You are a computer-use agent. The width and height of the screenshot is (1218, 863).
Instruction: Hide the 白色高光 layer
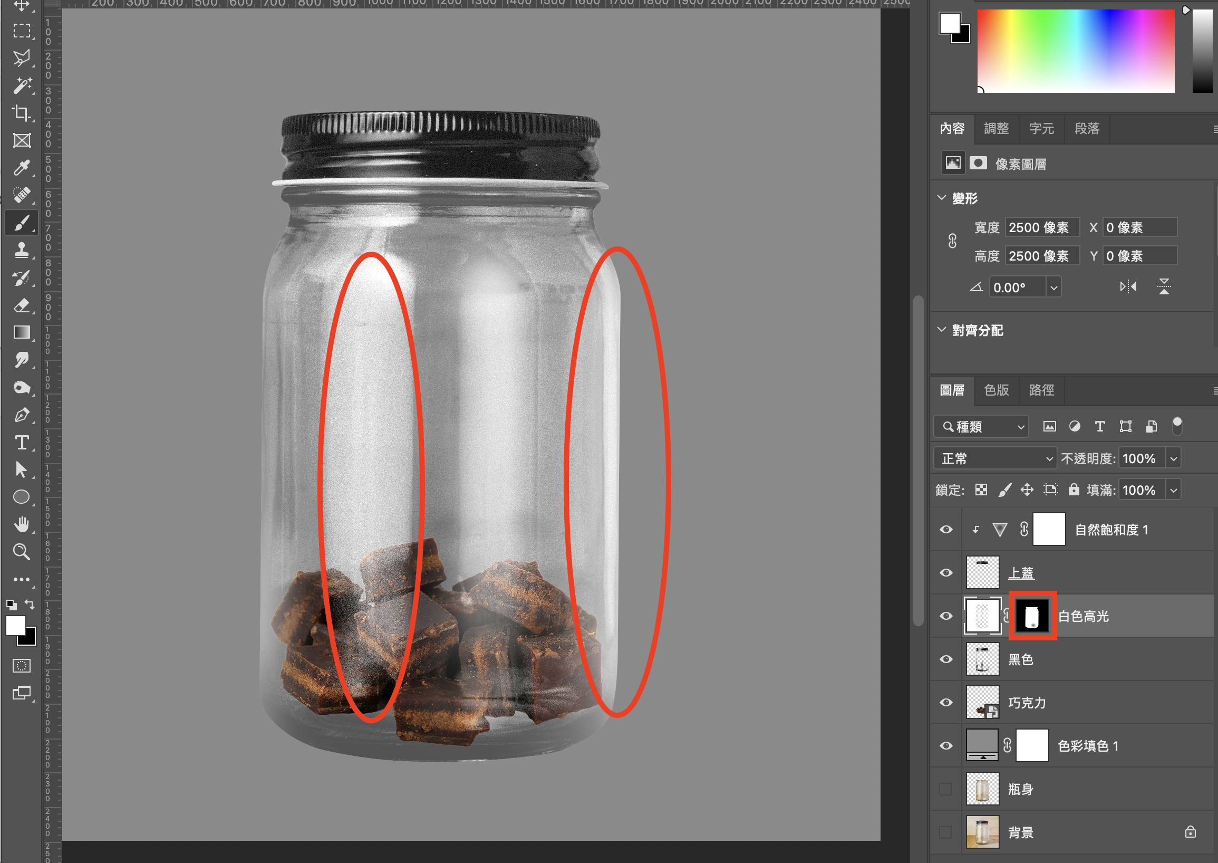click(946, 617)
